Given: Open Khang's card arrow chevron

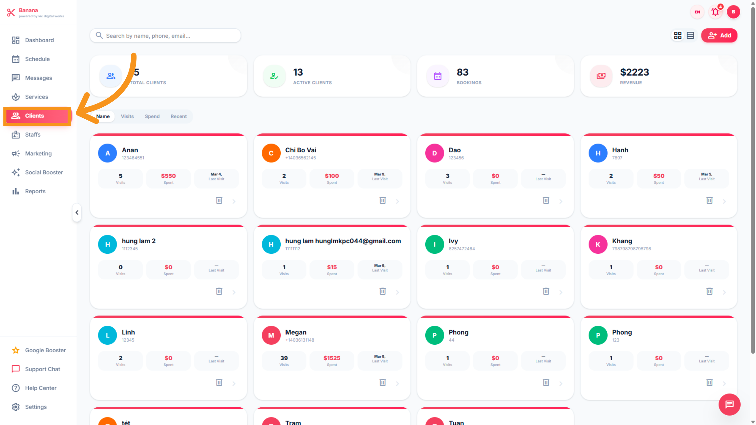Looking at the screenshot, I should (x=724, y=292).
